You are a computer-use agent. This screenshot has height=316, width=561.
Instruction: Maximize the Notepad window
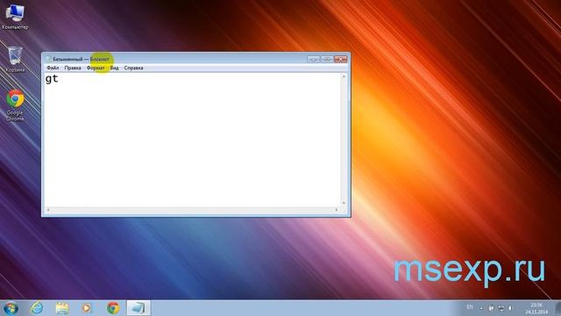click(327, 59)
